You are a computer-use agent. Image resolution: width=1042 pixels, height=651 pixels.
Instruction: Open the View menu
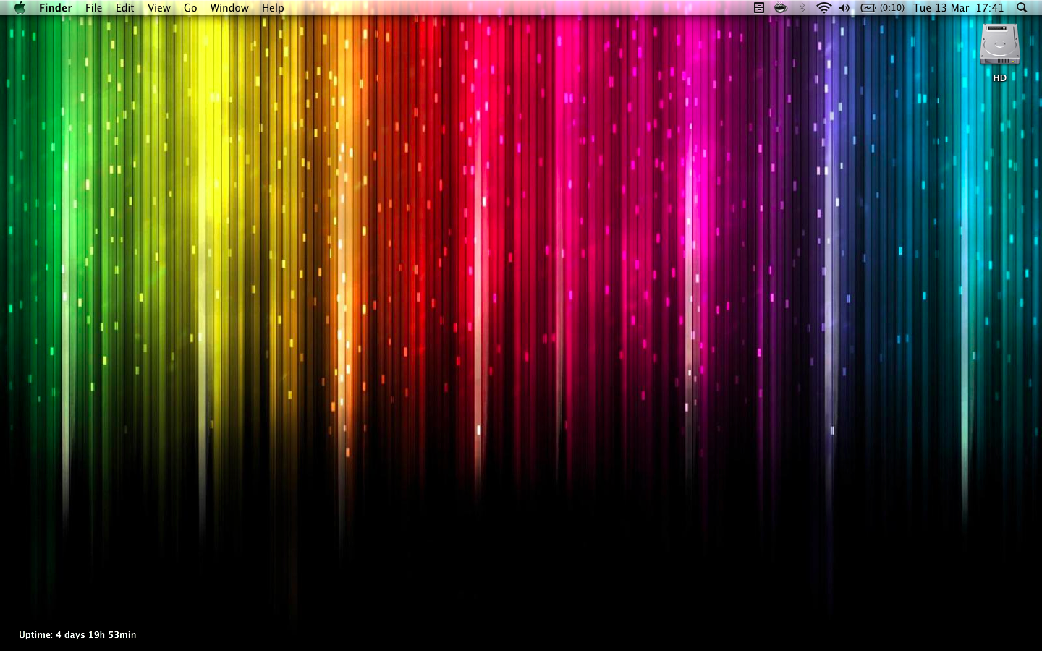(x=159, y=8)
